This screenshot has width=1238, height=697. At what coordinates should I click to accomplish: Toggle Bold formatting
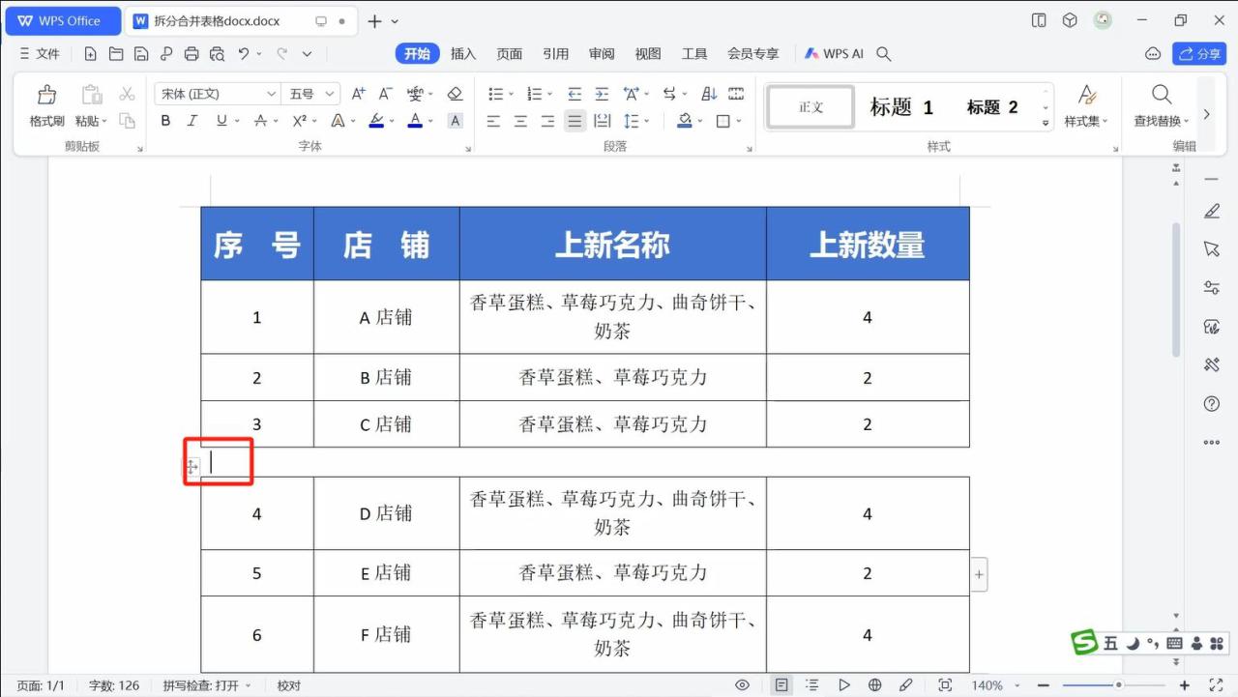click(165, 121)
